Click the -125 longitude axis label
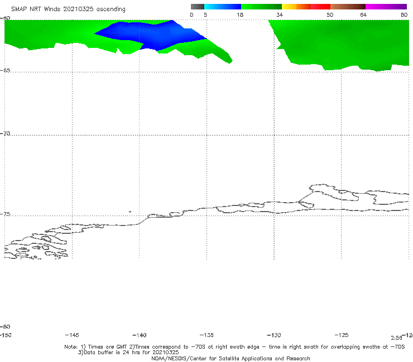The image size is (413, 362). [342, 335]
